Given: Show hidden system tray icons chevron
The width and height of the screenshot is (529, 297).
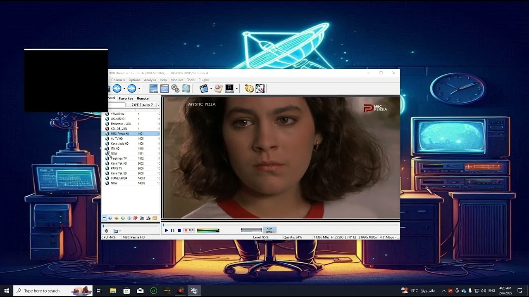Looking at the screenshot, I should (444, 291).
